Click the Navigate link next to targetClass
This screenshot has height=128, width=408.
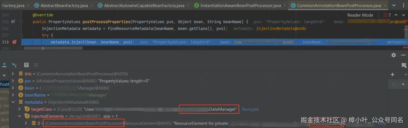coord(250,109)
